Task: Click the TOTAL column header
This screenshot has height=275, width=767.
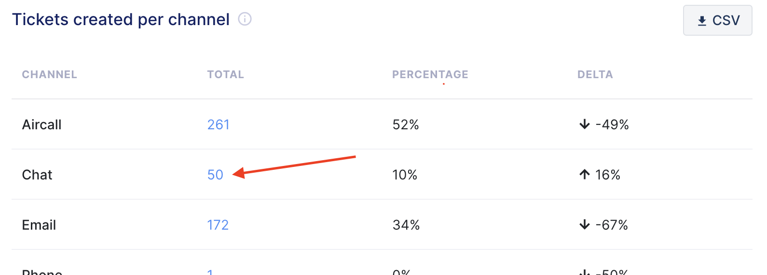Action: point(226,74)
